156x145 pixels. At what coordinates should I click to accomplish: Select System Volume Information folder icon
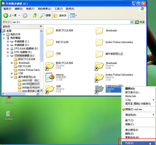click(x=99, y=42)
